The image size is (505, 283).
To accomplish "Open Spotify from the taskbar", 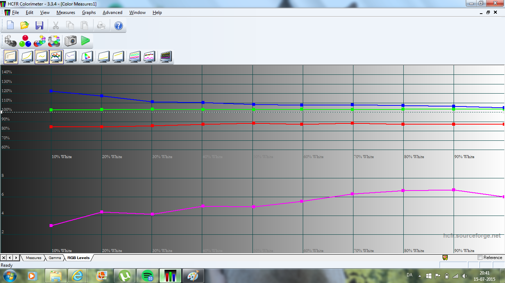I will [x=148, y=276].
